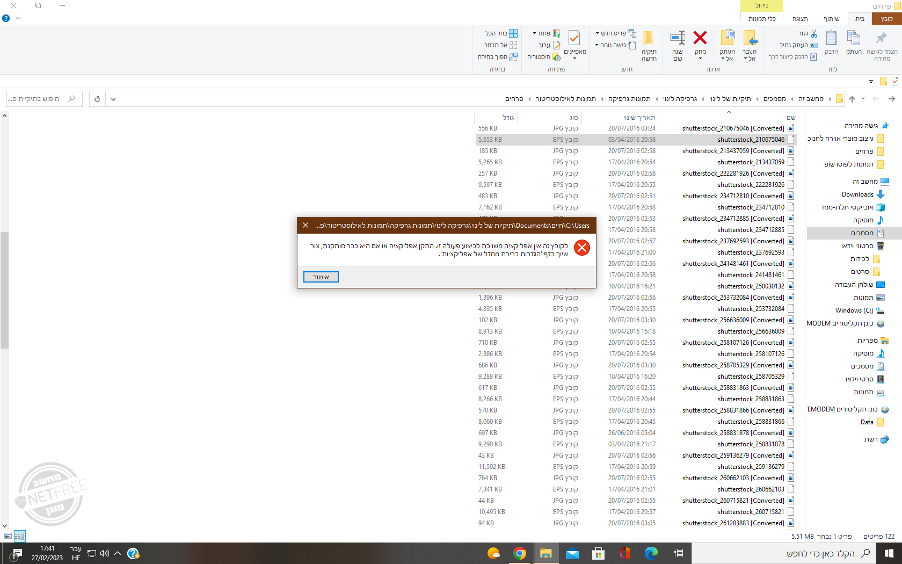Viewport: 902px width, 564px height.
Task: Show hidden system tray icons
Action: 117,553
